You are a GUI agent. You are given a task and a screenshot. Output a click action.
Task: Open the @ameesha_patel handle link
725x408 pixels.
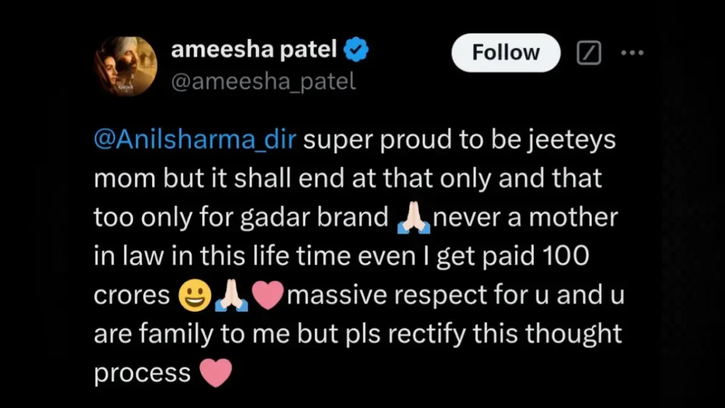point(263,82)
